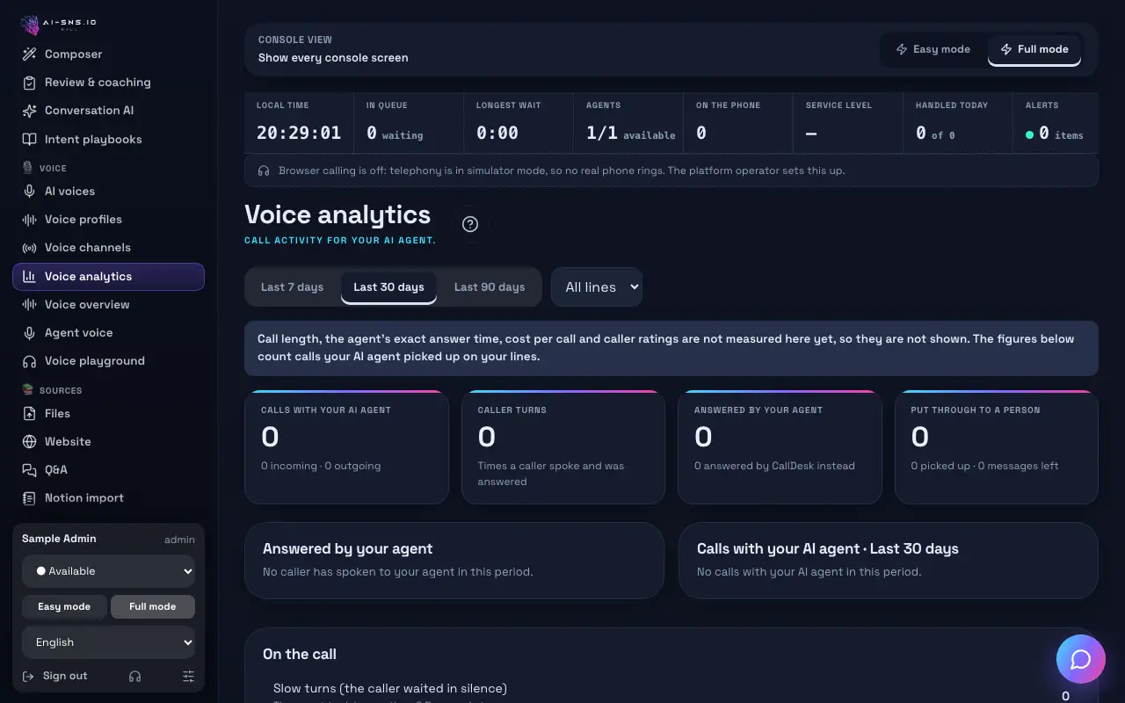Click the Notion import notebook icon
Screen dimensions: 1125x703
point(29,498)
